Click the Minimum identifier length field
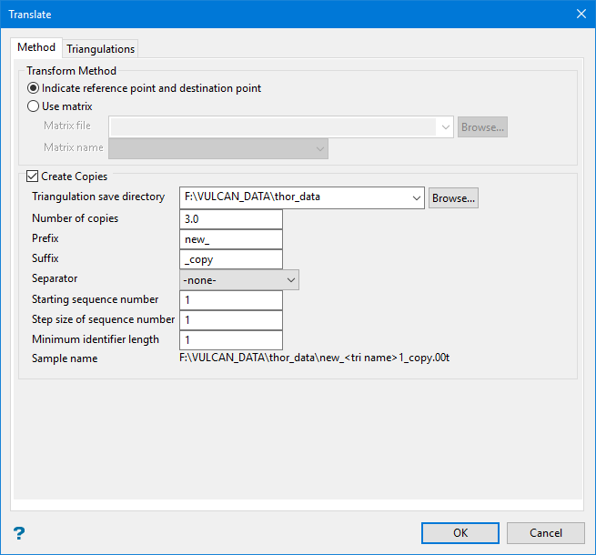 (231, 340)
